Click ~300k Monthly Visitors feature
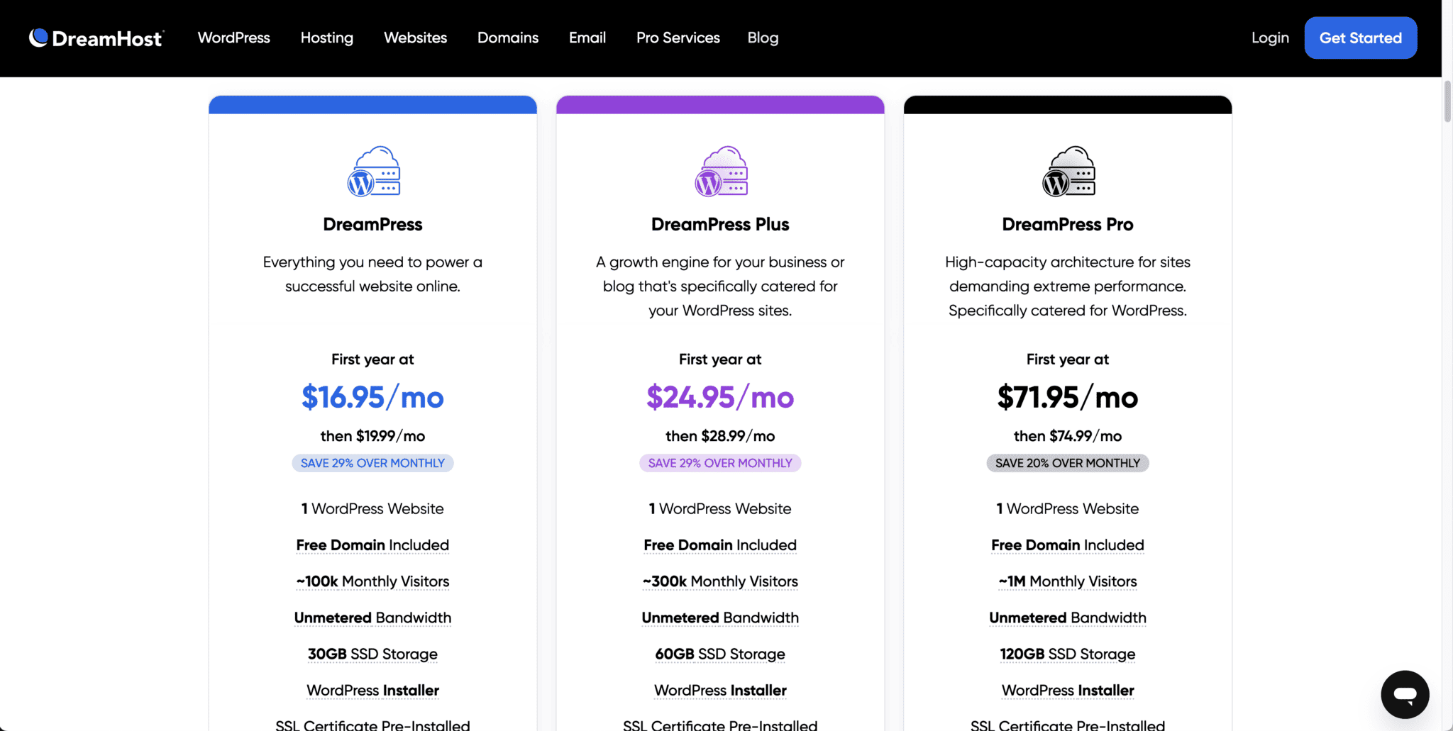Viewport: 1453px width, 731px height. pyautogui.click(x=720, y=581)
